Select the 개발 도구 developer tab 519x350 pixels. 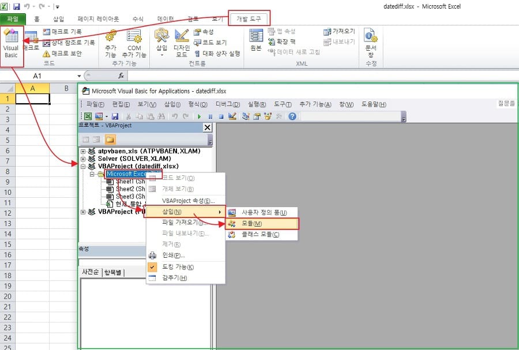(249, 19)
